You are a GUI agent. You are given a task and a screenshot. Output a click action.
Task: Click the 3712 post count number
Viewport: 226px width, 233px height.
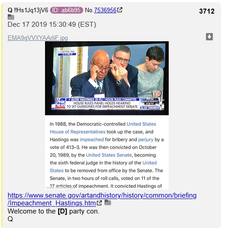[x=206, y=11]
